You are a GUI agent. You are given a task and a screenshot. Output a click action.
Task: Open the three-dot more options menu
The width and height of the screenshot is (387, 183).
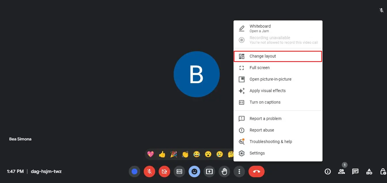point(239,171)
